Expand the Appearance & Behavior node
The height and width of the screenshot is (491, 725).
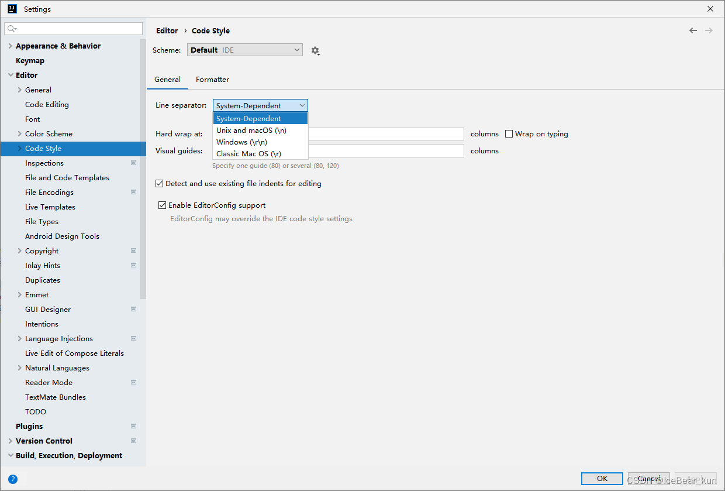[x=11, y=46]
